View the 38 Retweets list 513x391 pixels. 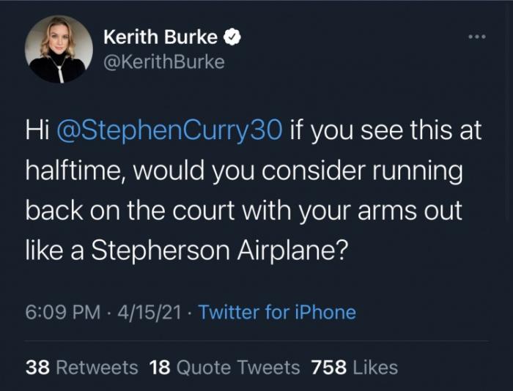coord(81,367)
